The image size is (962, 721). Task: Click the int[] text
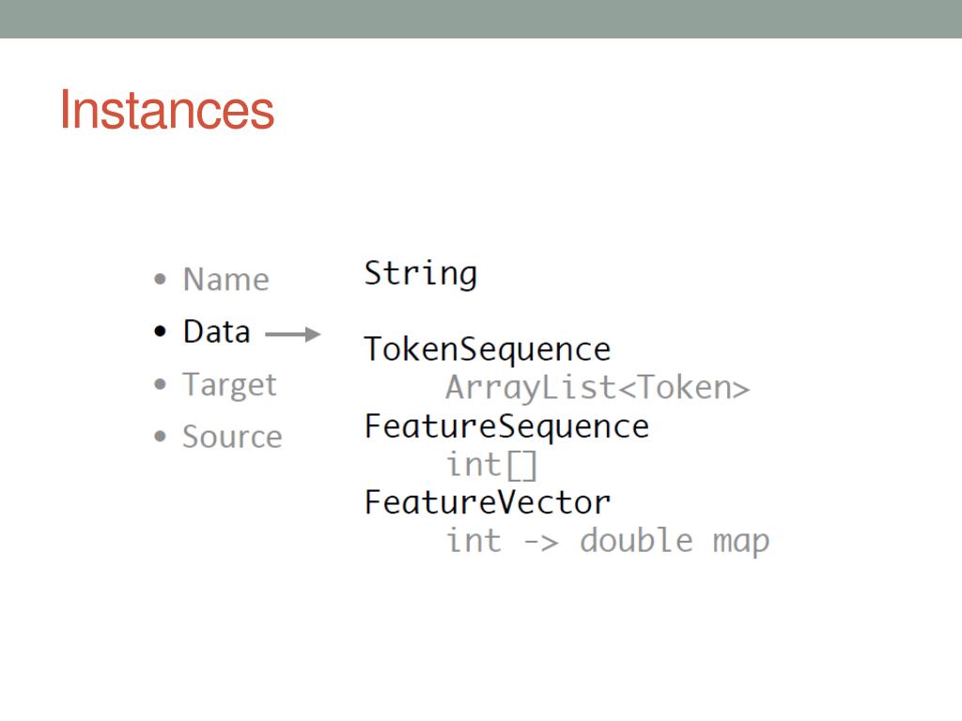[x=491, y=466]
